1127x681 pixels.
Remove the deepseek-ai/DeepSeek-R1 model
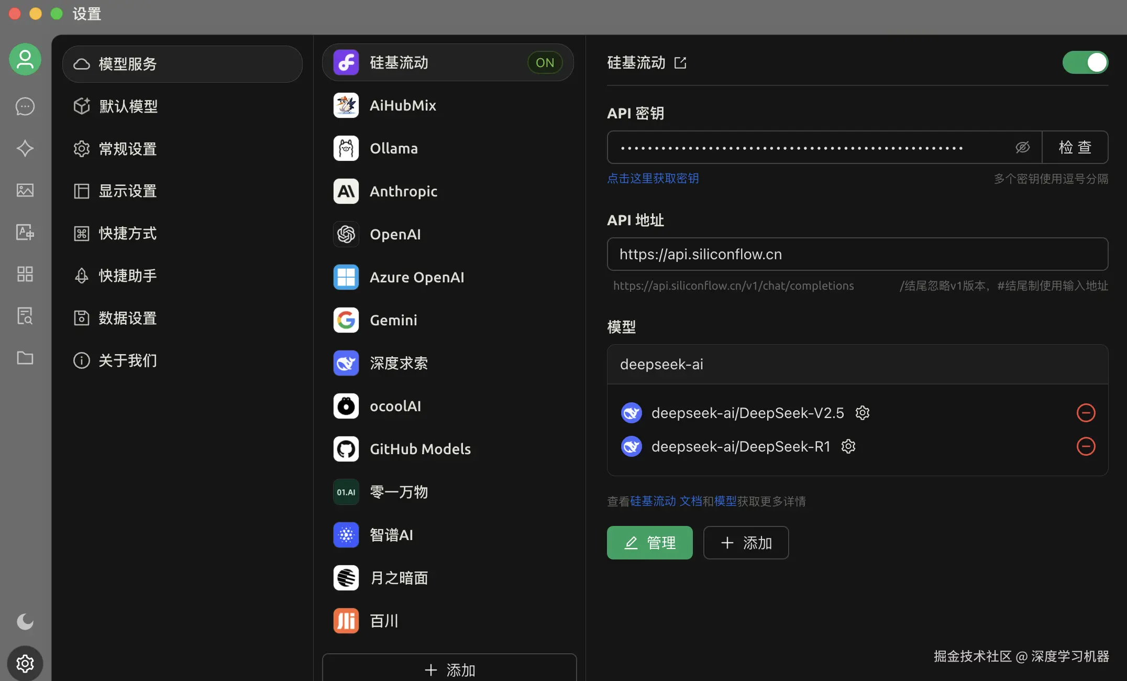(1086, 446)
